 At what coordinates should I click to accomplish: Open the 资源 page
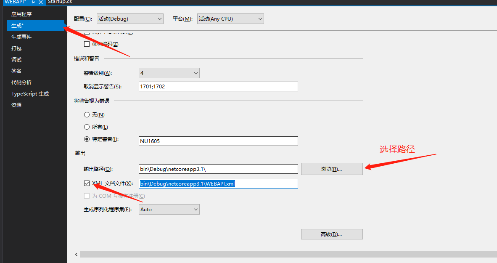pos(16,105)
